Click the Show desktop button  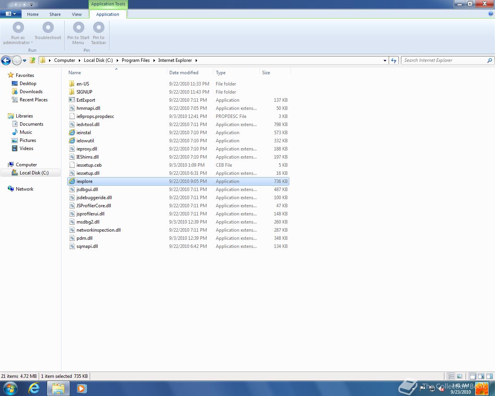[x=492, y=388]
